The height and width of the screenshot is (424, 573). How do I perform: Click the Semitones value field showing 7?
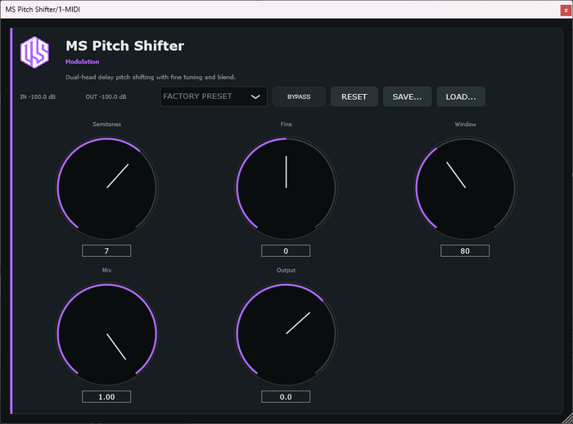tap(106, 250)
